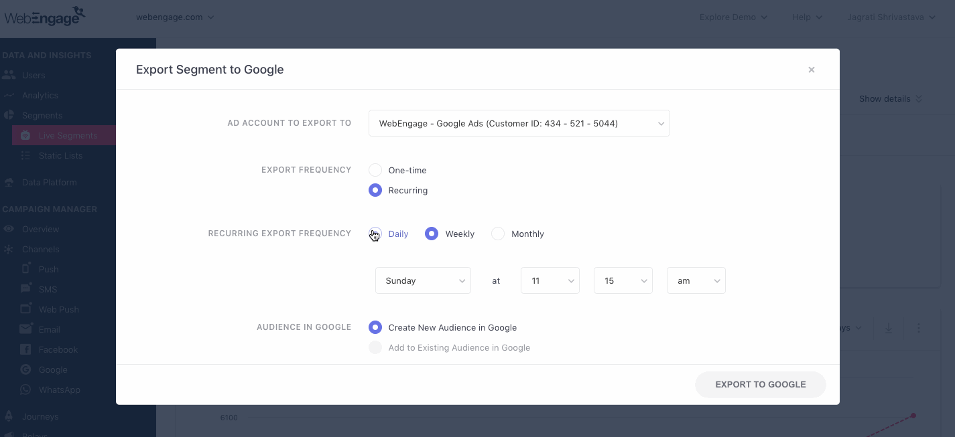Open the Email channel link
The image size is (955, 437).
50,329
